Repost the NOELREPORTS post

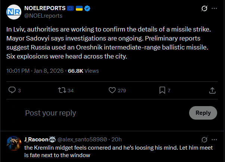coord(62,90)
